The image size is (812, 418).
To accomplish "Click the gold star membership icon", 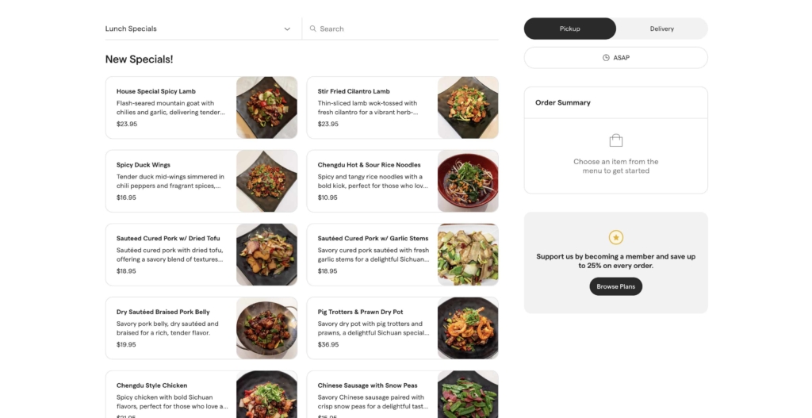I will tap(616, 237).
